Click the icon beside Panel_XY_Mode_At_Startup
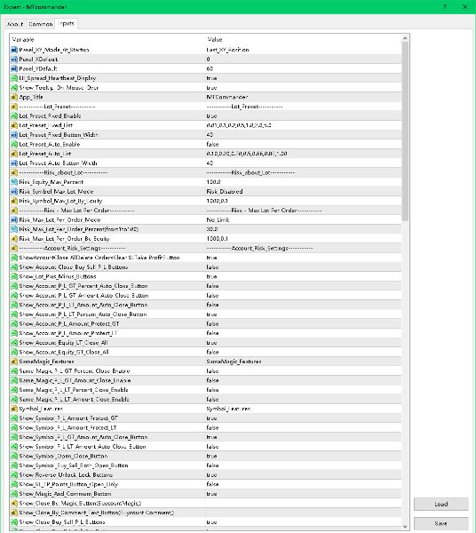Screen dimensions: 476x533 14,50
